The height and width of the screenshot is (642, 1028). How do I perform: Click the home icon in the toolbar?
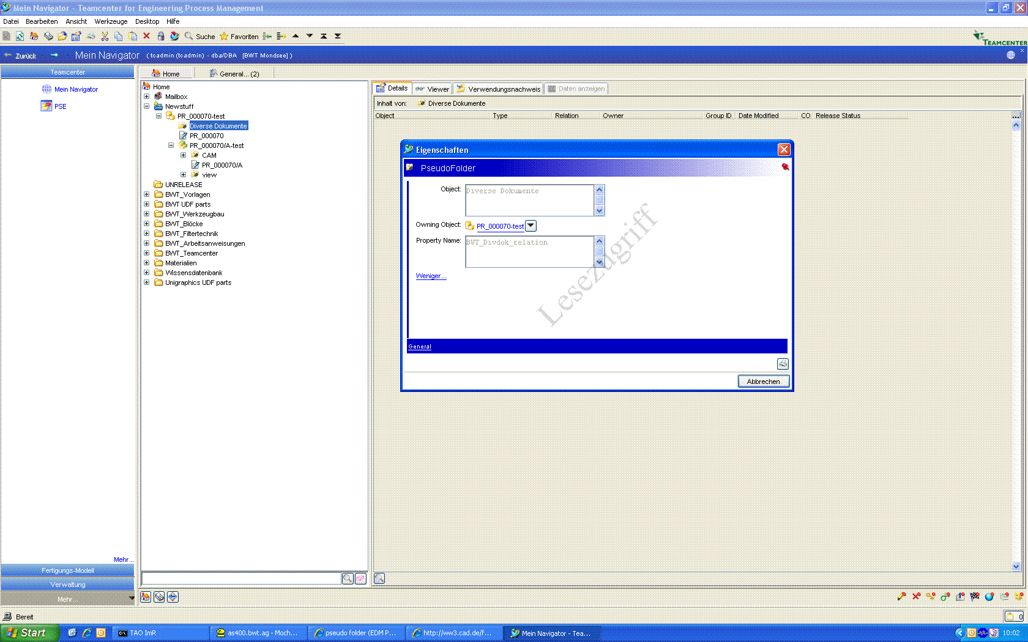(34, 36)
